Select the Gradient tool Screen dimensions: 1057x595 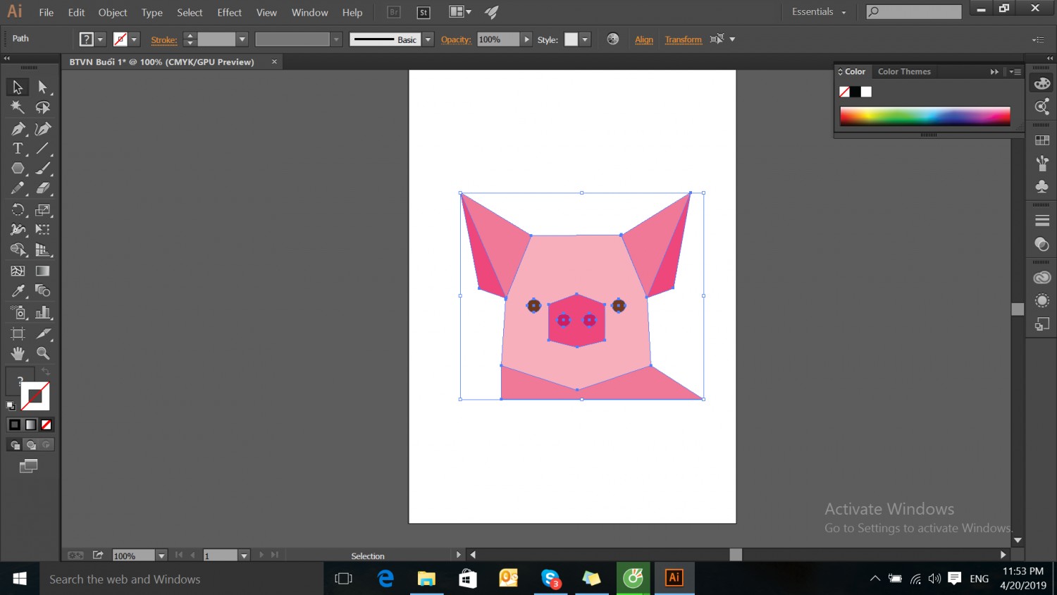pos(43,271)
